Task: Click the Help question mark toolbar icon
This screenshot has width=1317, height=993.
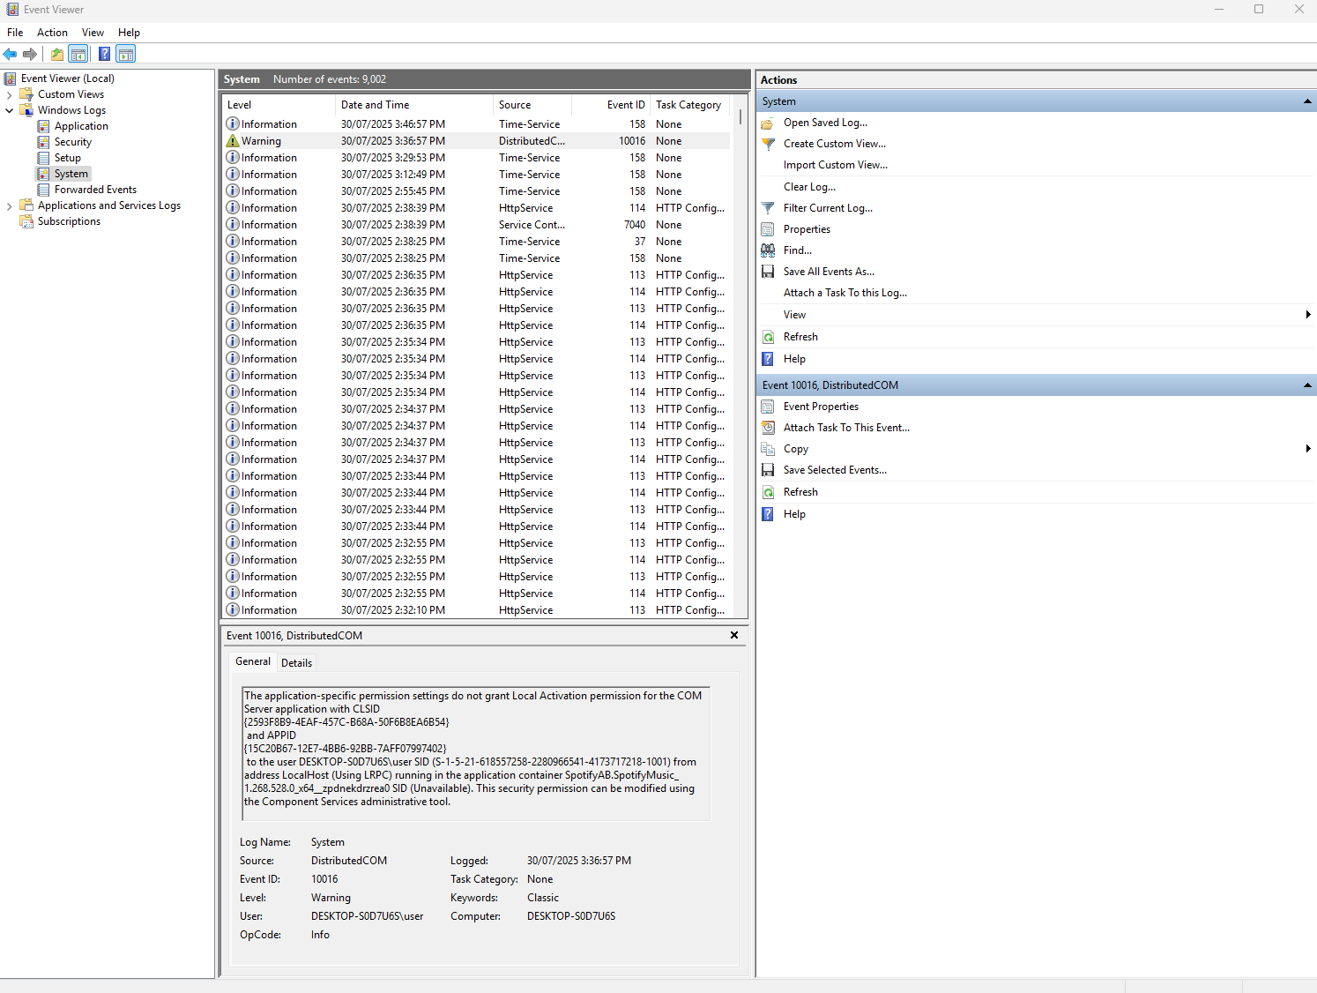Action: coord(104,55)
